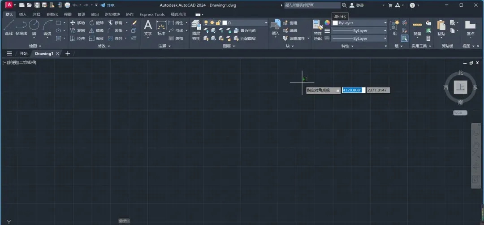Pick the 旋转 (Rotate) modify tool
484x225 pixels.
[x=96, y=23]
